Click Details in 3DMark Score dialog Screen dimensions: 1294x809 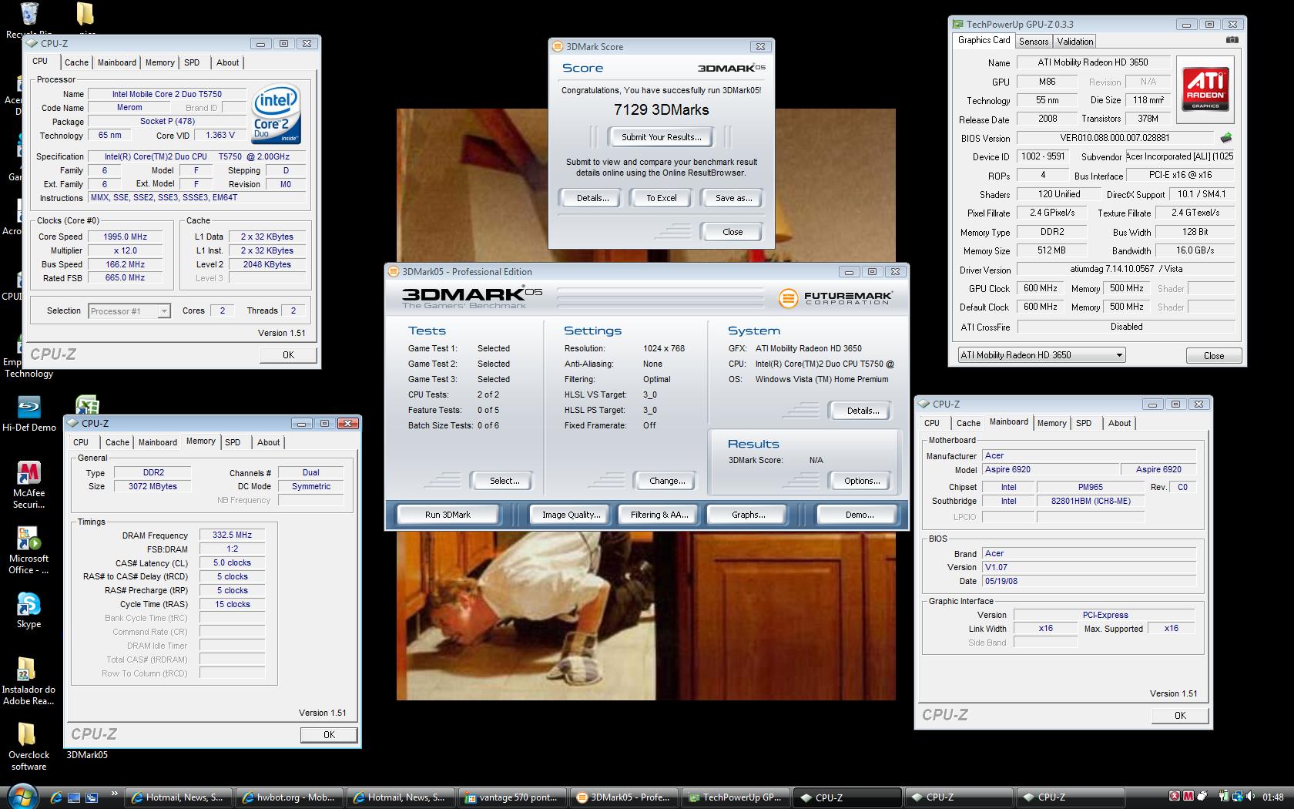(592, 198)
